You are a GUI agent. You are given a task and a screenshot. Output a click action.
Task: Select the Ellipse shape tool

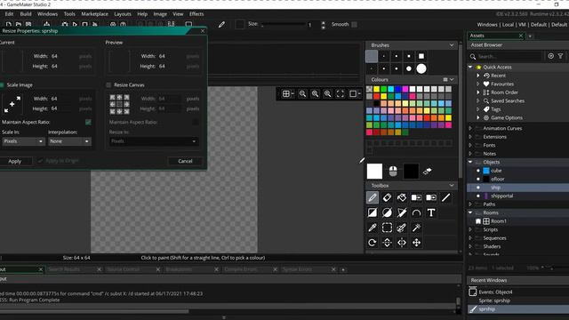388,212
